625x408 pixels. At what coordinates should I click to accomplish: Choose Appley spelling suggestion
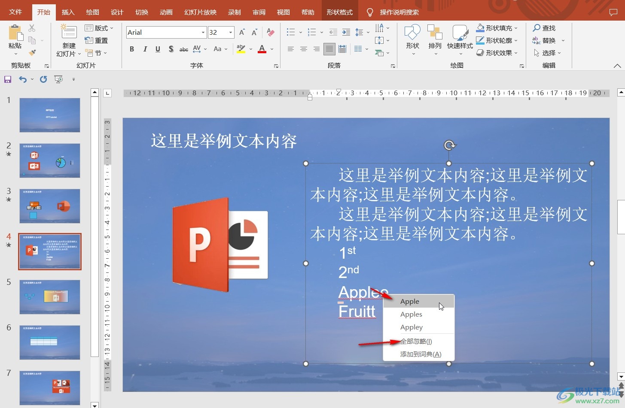[419, 327]
